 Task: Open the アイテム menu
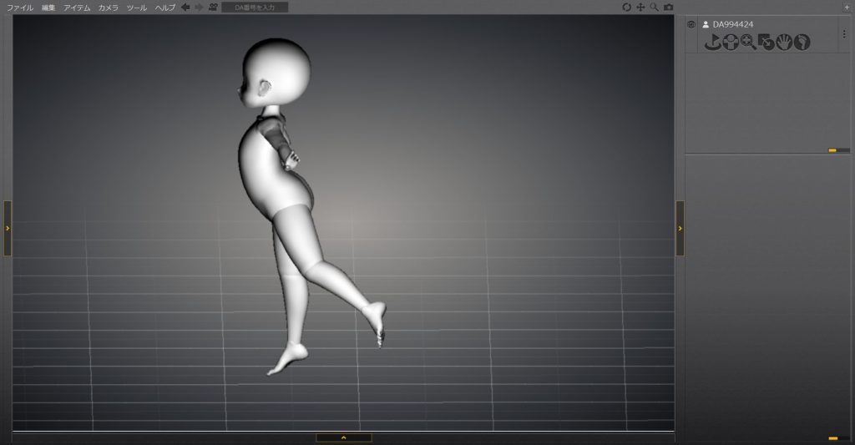pyautogui.click(x=77, y=8)
